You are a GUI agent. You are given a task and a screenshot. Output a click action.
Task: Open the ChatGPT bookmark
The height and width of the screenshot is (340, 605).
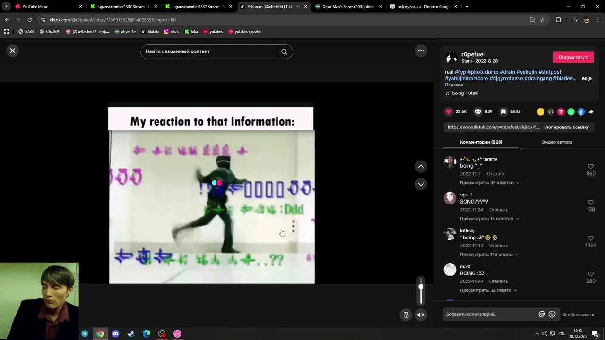click(x=50, y=32)
